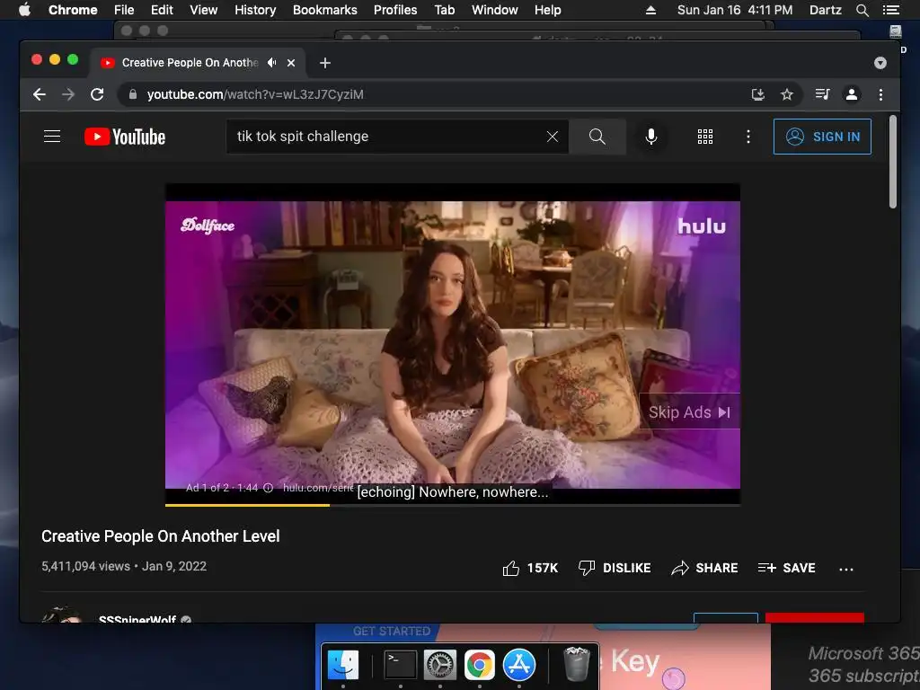920x690 pixels.
Task: Open Google Chrome from the Dock
Action: click(480, 665)
